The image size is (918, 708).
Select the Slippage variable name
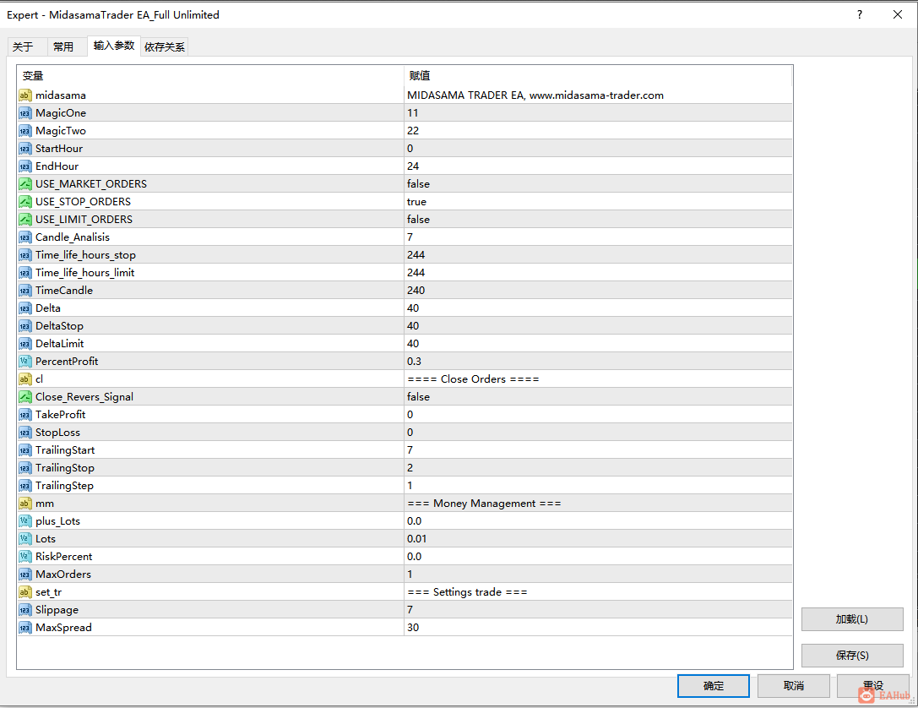coord(57,610)
